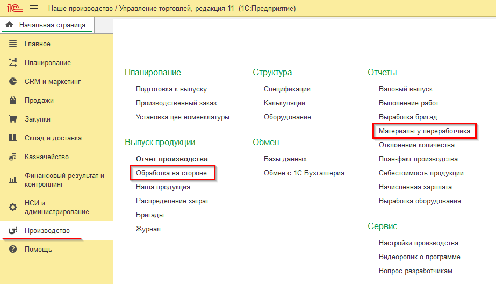The image size is (496, 284).
Task: Open НСИ и администрирование section
Action: pos(56,208)
